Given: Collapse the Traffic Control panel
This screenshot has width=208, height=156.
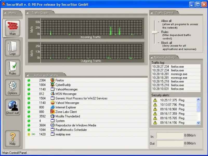Looking at the screenshot, I should [152, 13].
